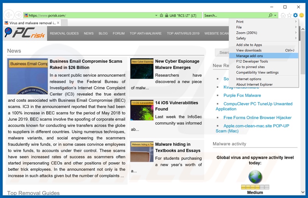The image size is (308, 198).
Task: Open F12 Developer Tools
Action: 264,61
